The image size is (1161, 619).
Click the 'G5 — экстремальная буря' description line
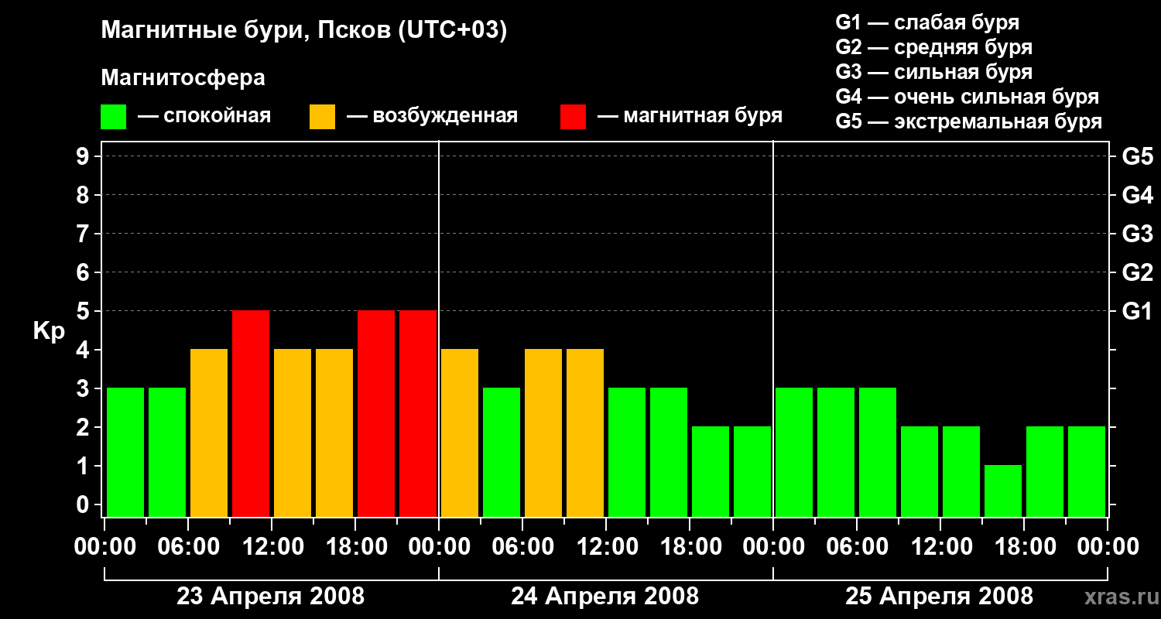pyautogui.click(x=969, y=121)
